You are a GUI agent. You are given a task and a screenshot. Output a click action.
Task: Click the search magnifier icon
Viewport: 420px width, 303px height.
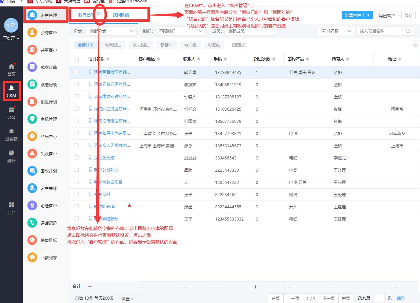pos(408,31)
